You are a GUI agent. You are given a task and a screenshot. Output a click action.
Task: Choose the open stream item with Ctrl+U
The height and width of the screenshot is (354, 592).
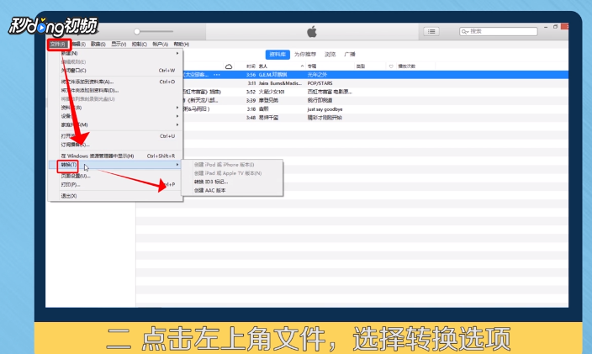115,136
